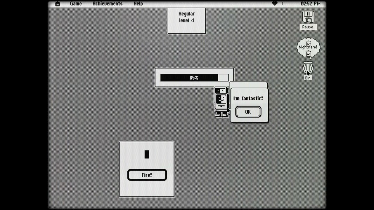
Task: Click the Pause floppy disk icon
Action: 308,17
